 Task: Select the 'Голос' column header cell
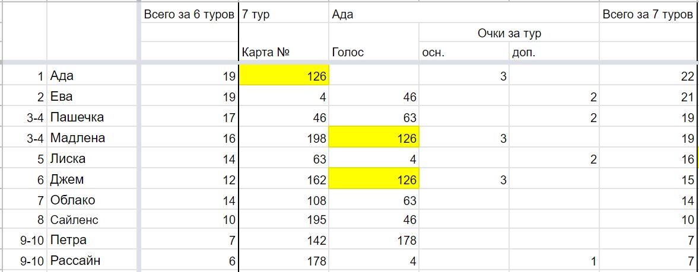tap(374, 52)
